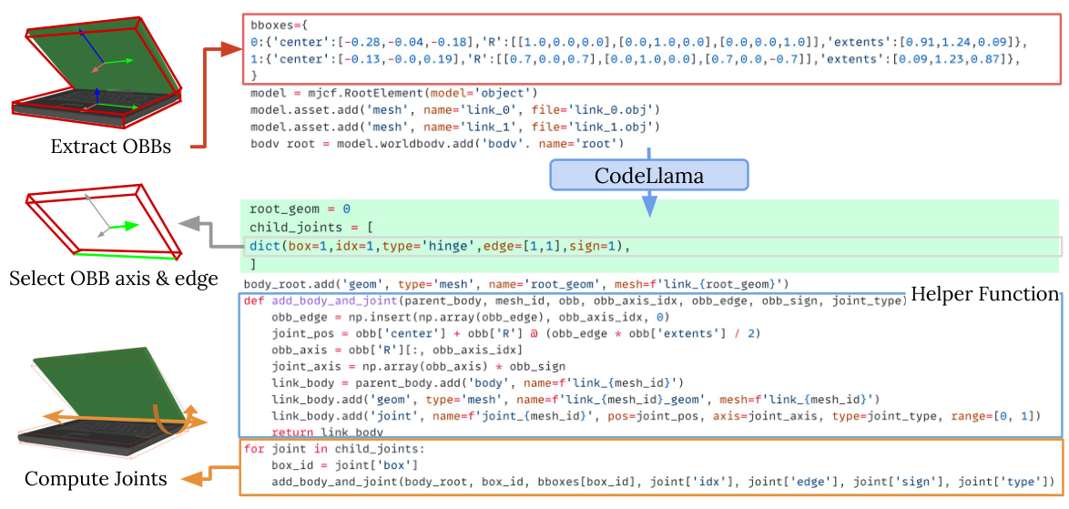Click the link_body.add('joint') line
This screenshot has width=1069, height=509.
tap(656, 415)
